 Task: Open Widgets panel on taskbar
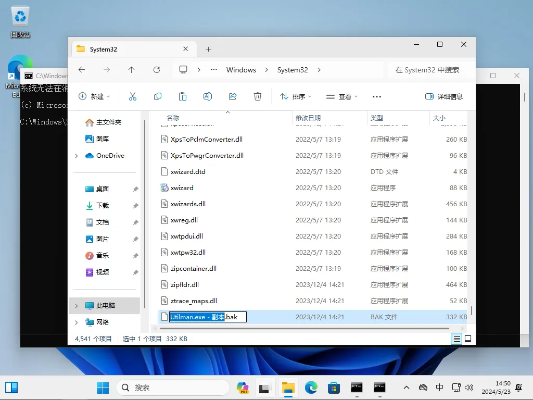pyautogui.click(x=11, y=387)
